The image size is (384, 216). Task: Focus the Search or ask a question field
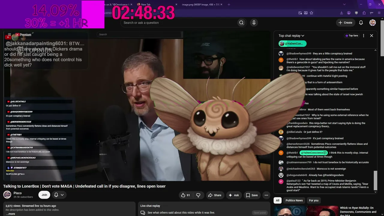click(x=179, y=22)
